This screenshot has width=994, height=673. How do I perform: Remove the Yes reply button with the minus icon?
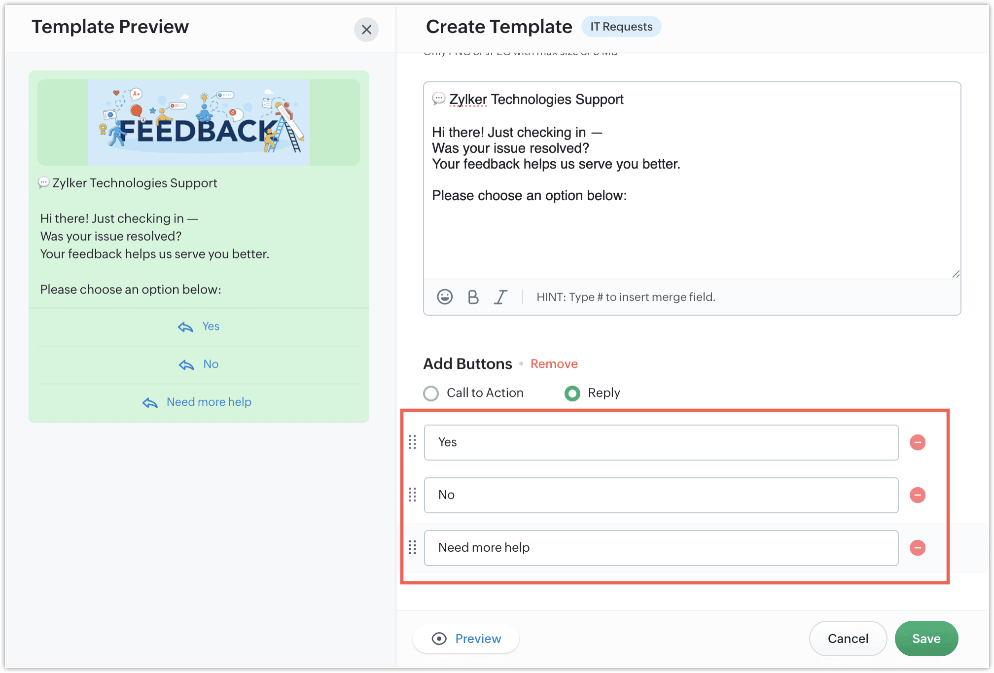click(917, 442)
